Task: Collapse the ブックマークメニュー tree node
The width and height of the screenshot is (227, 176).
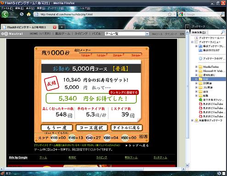Action: coord(192,42)
